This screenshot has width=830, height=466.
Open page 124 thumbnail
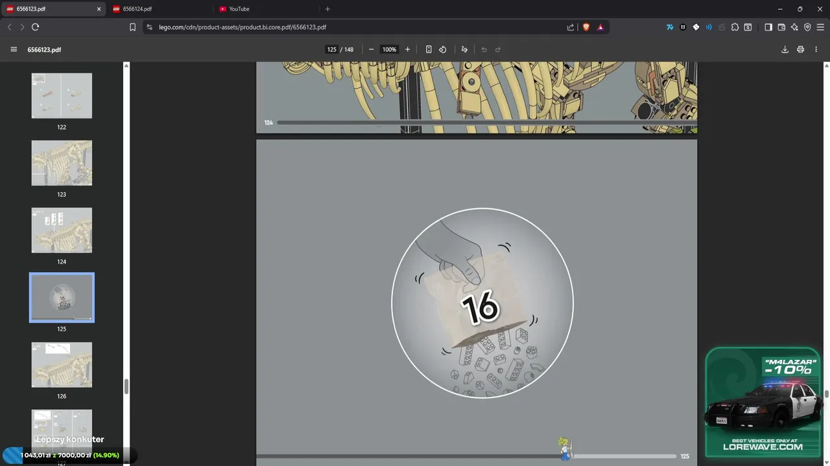(62, 230)
